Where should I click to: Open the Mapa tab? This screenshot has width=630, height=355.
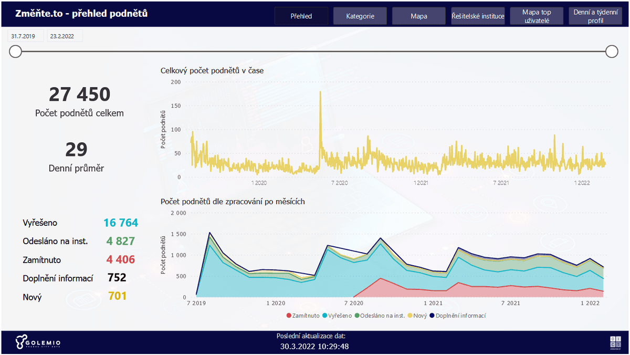point(419,16)
